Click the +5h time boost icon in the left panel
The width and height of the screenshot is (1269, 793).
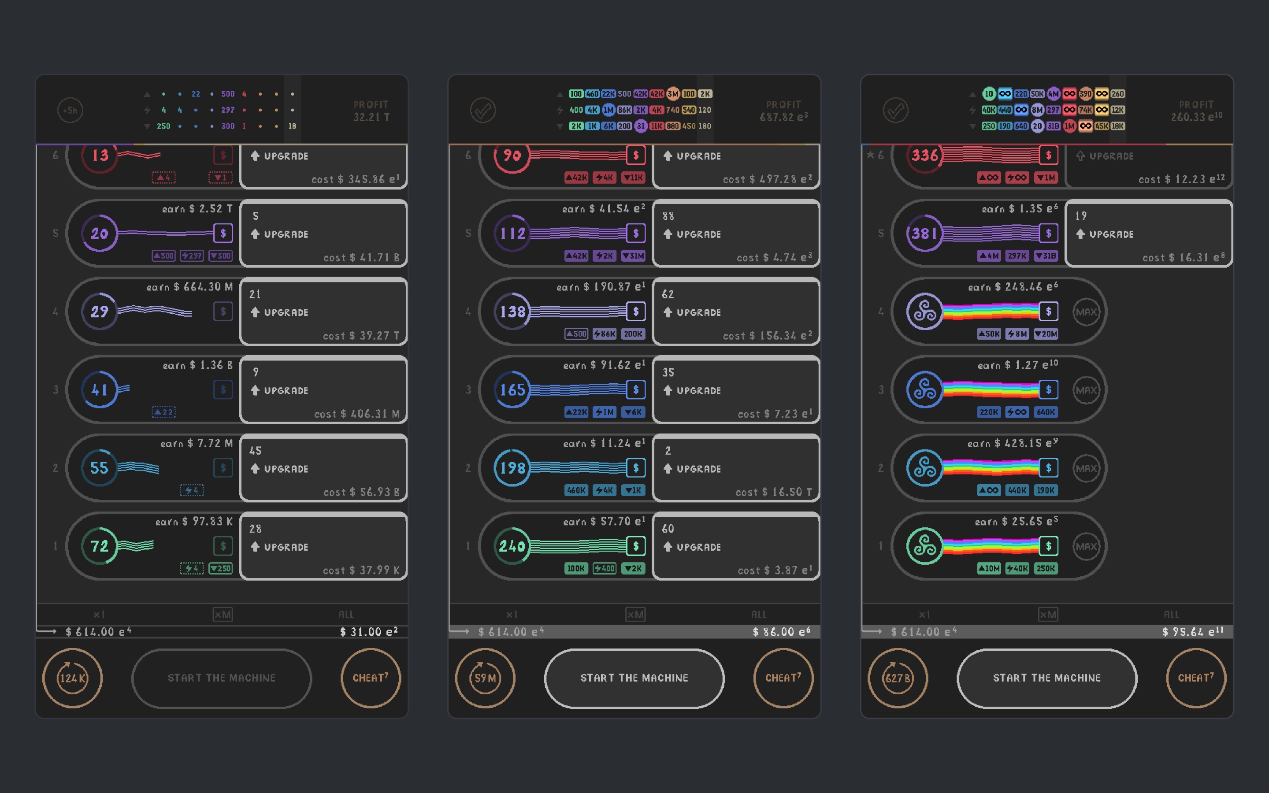pos(70,111)
